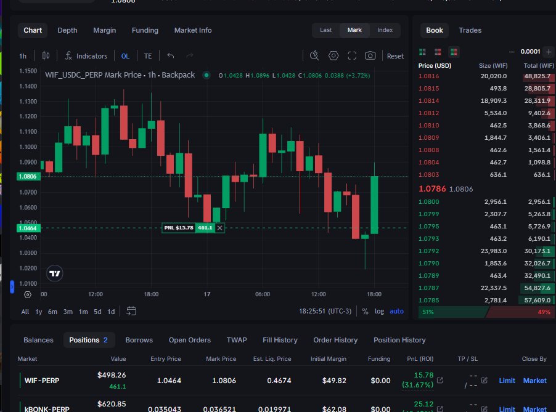Show only bids in order book view
Image resolution: width=556 pixels, height=412 pixels.
click(x=422, y=52)
